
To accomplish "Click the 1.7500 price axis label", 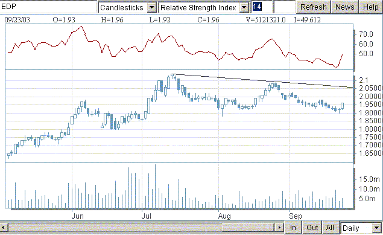I will coord(370,137).
